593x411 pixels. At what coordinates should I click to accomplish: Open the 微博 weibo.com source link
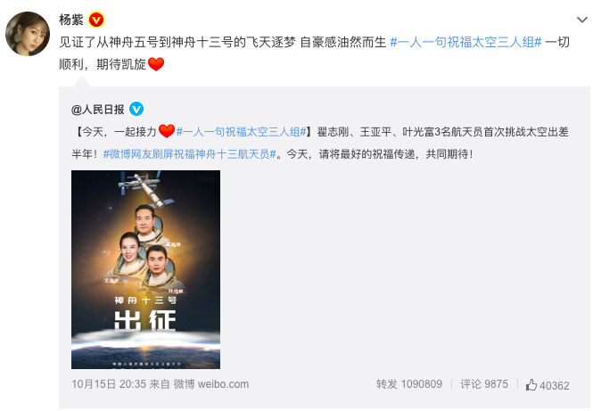point(211,384)
